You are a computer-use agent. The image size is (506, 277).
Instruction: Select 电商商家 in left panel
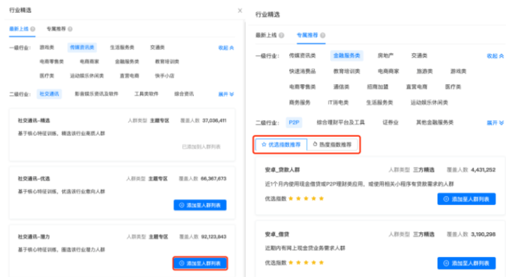click(90, 61)
